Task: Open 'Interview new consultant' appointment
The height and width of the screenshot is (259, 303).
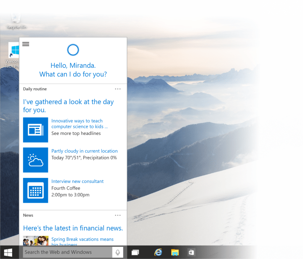Action: 77,181
